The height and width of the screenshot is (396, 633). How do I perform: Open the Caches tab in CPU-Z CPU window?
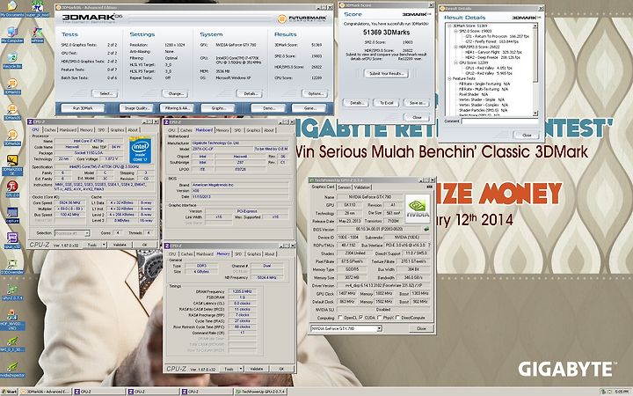click(x=49, y=129)
